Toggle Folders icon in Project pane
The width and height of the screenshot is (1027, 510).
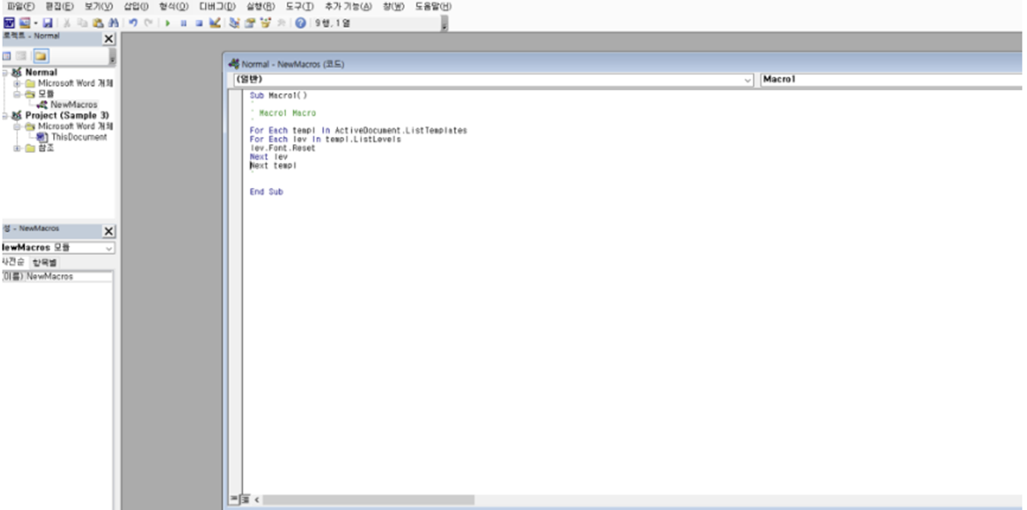point(41,56)
